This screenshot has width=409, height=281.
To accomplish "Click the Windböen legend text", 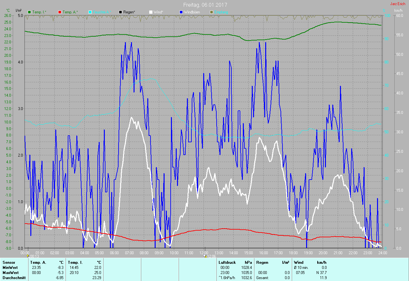I will click(192, 12).
